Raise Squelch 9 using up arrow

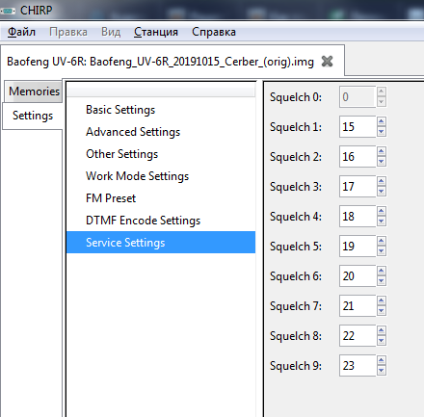[x=382, y=360]
